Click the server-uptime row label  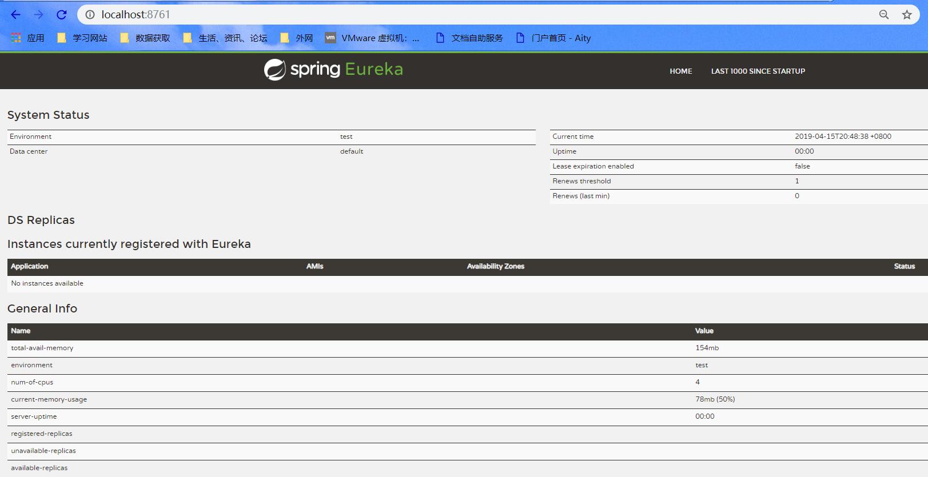tap(34, 416)
